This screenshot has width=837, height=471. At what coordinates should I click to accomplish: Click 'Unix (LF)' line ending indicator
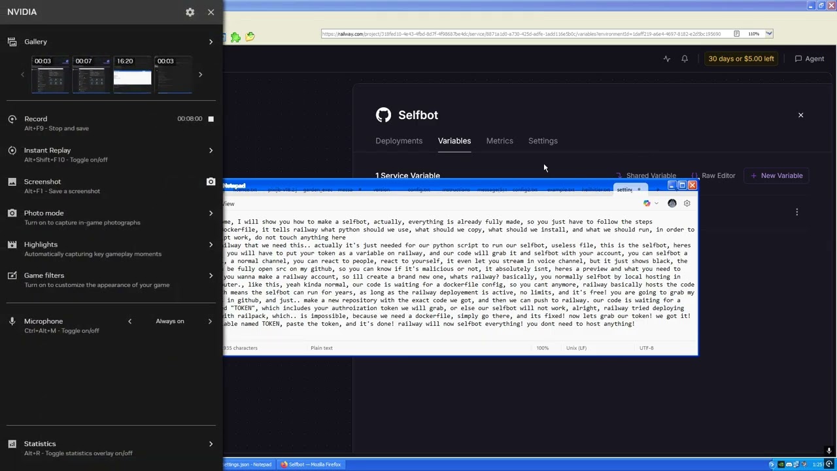click(x=576, y=348)
